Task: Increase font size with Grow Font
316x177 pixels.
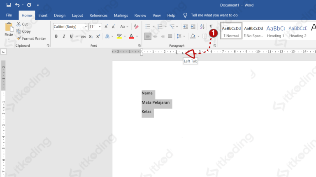Action: click(106, 27)
